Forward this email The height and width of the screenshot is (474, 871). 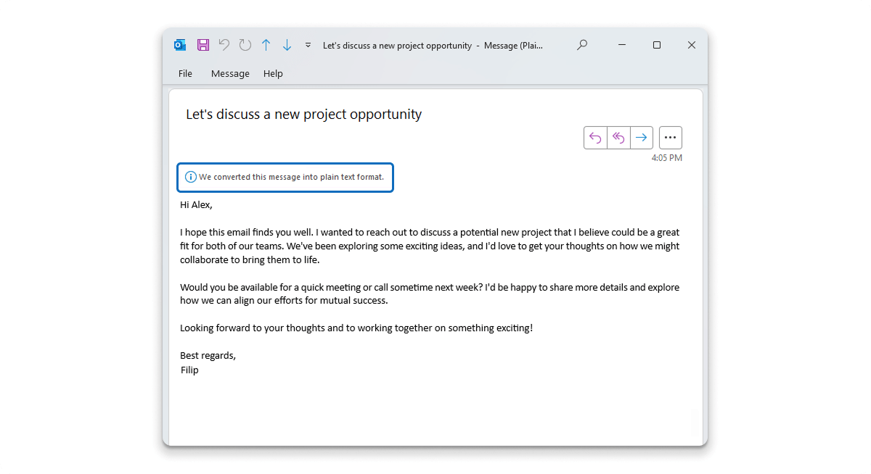tap(641, 138)
